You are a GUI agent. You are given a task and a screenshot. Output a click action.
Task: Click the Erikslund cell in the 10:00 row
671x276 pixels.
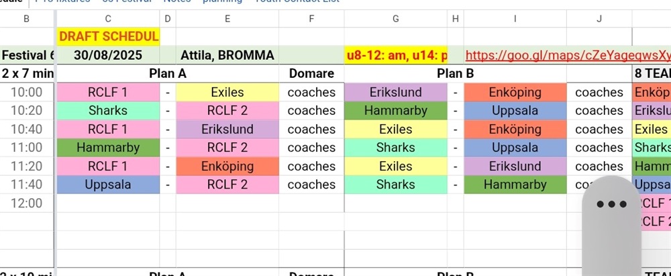(395, 92)
